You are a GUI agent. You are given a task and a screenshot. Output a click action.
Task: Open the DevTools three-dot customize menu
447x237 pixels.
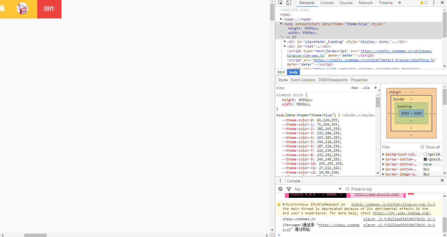434,3
